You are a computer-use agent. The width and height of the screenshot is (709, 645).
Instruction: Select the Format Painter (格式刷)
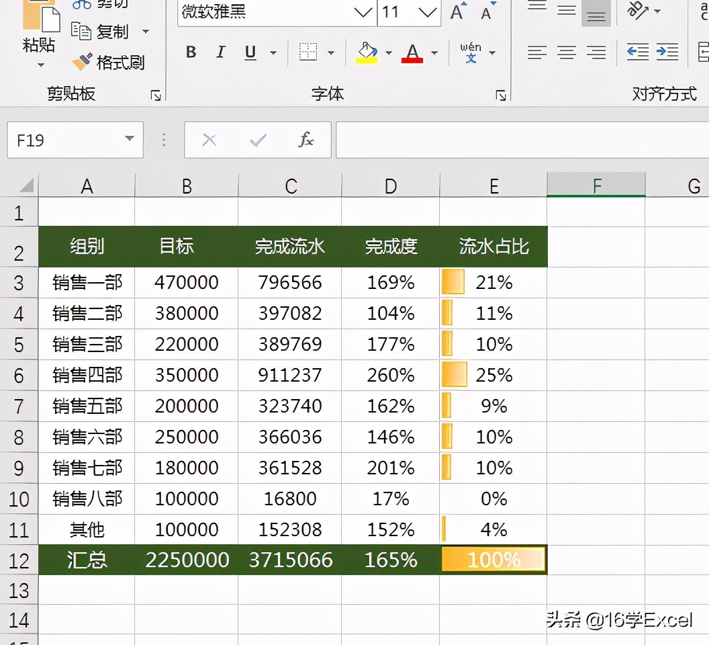coord(109,62)
